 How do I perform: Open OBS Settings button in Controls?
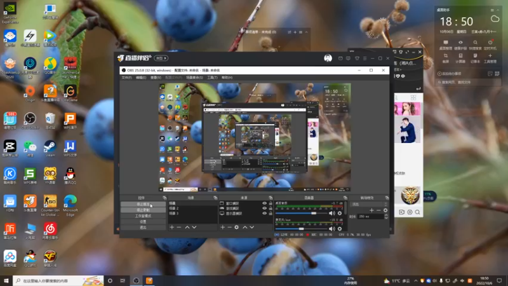[143, 222]
